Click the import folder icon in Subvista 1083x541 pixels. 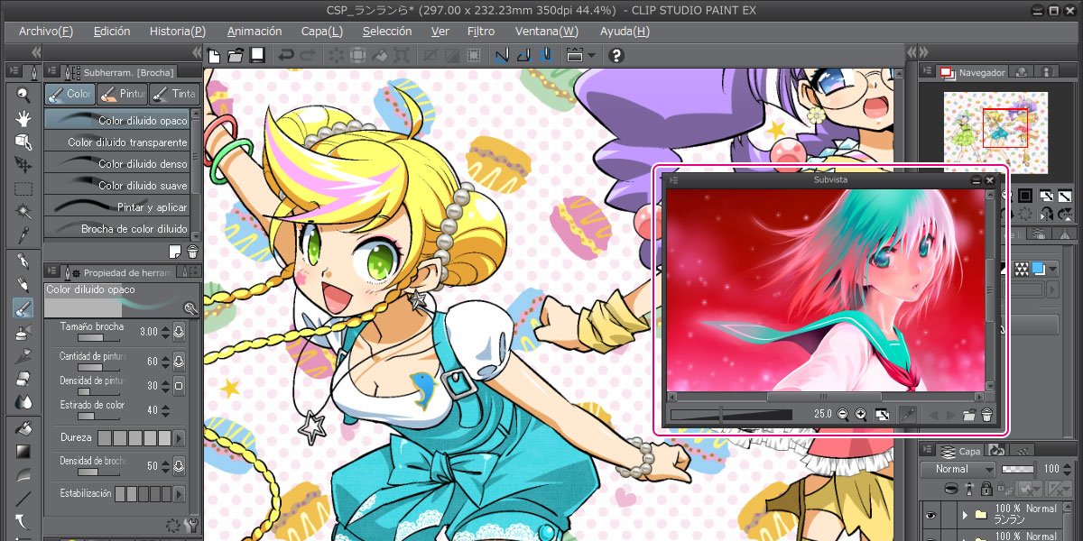pyautogui.click(x=970, y=415)
